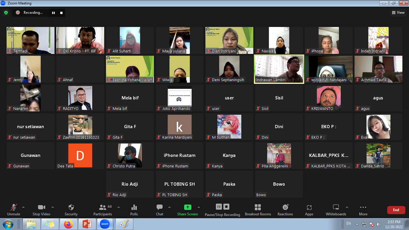Open the Apps icon
Screen dimensions: 409x230
[309, 210]
